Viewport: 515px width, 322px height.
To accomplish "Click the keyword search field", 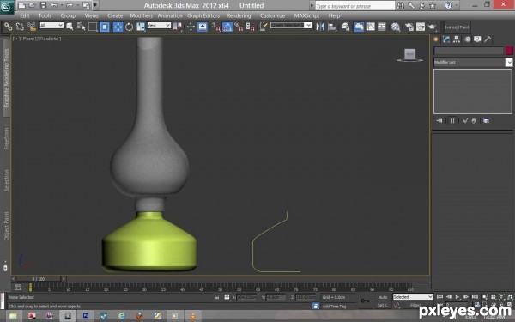I will (x=354, y=6).
